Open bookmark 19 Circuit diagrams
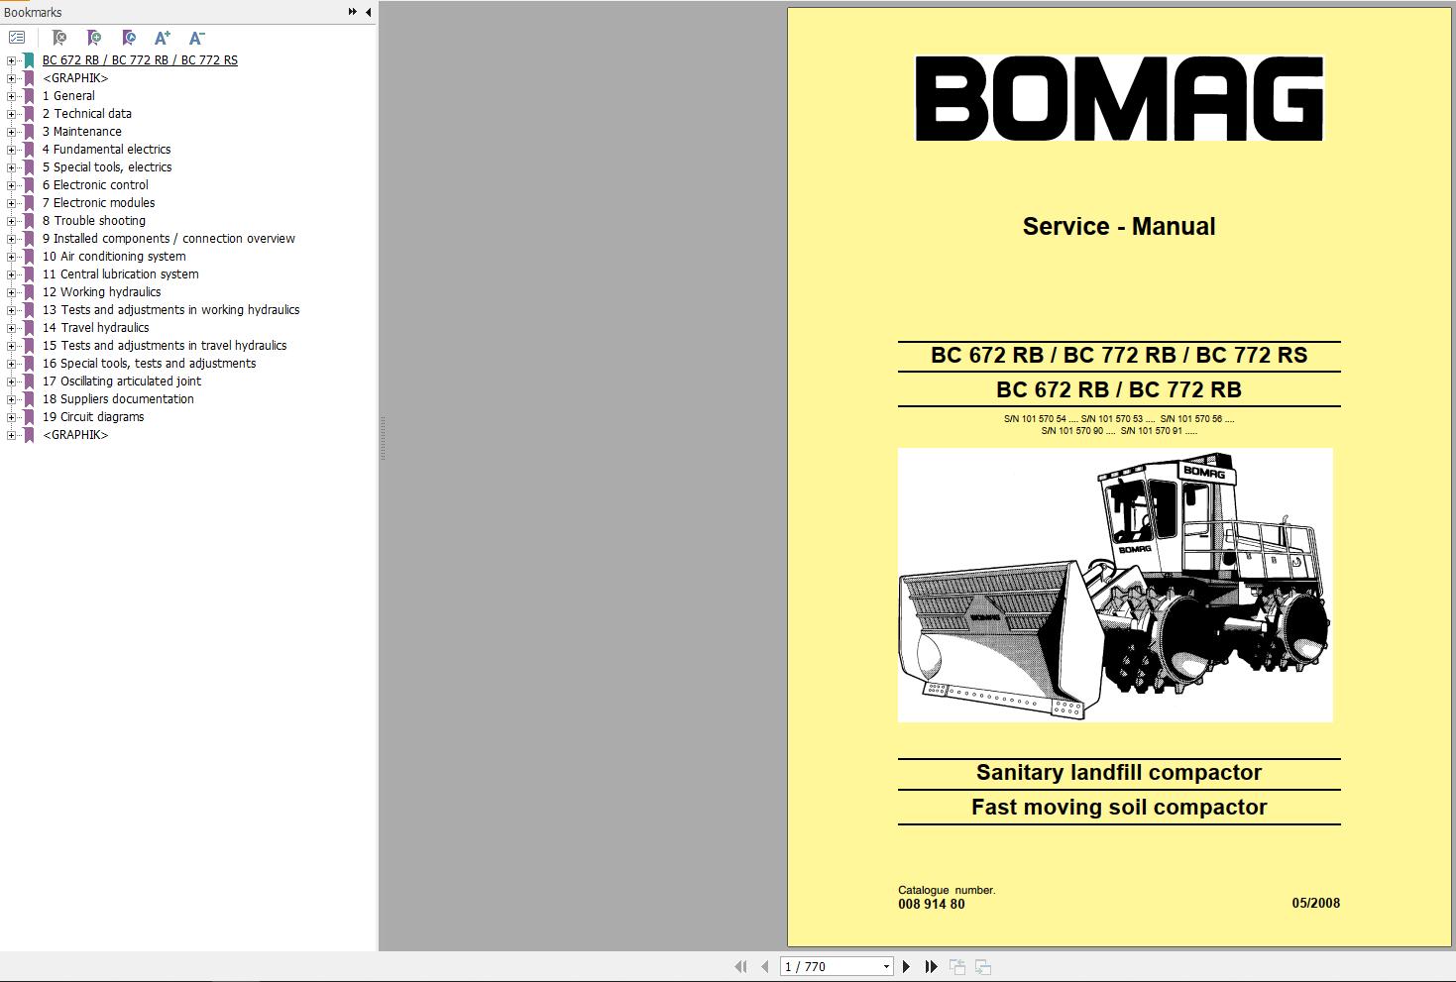1456x982 pixels. point(93,417)
